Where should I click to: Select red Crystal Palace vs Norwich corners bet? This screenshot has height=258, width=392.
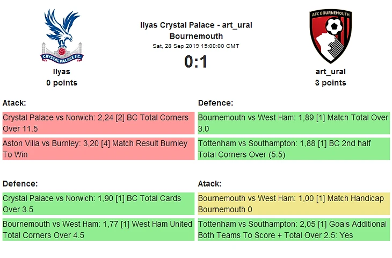pos(98,123)
